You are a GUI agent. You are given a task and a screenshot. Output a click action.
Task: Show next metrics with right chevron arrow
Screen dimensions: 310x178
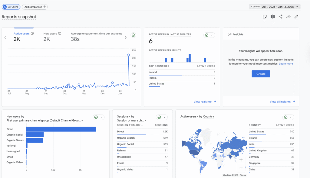[x=126, y=37]
